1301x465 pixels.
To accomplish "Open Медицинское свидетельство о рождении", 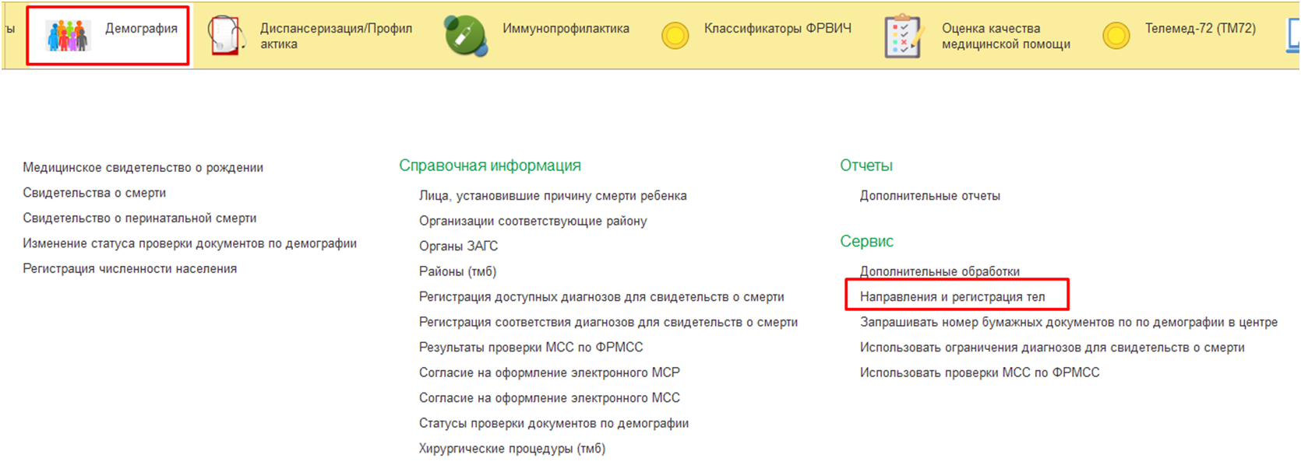I will [x=143, y=167].
